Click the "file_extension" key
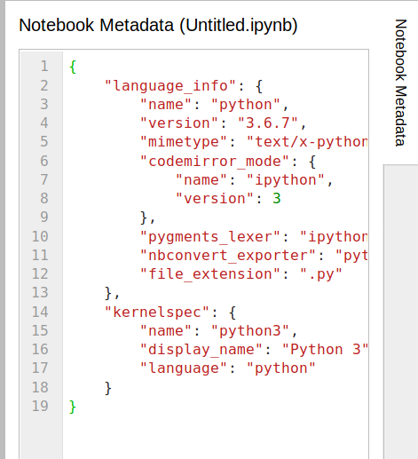The image size is (418, 459). tap(210, 274)
